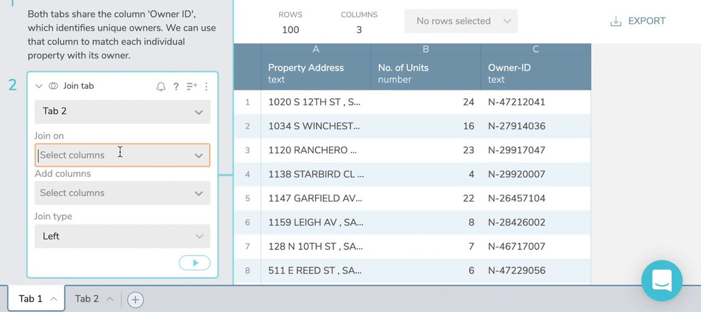701x312 pixels.
Task: Click Owner-ID cell N-29917047
Action: click(x=536, y=150)
